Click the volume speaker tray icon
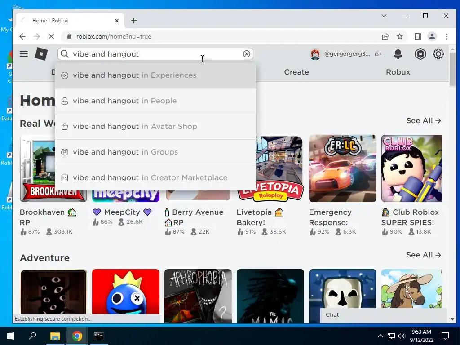Image resolution: width=460 pixels, height=345 pixels. point(402,336)
